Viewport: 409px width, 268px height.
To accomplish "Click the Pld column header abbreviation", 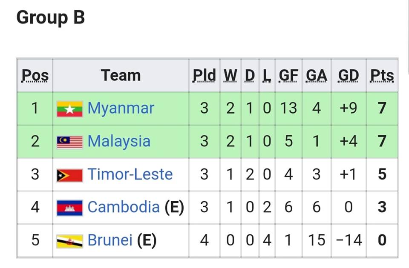I will [204, 76].
